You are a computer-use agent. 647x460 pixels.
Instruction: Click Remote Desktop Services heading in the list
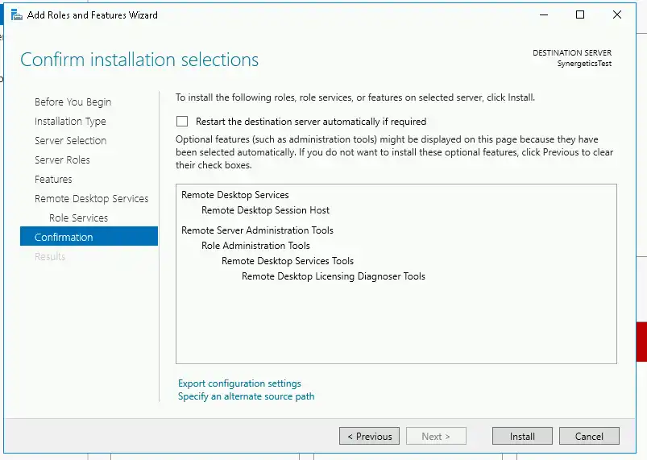click(x=234, y=195)
